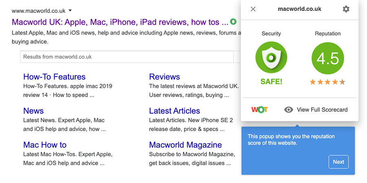Click the orange star rating row
This screenshot has width=367, height=183.
[327, 82]
